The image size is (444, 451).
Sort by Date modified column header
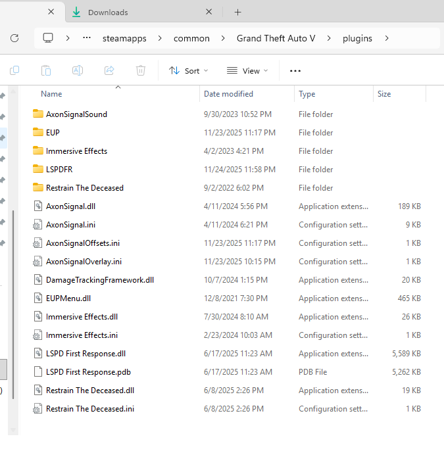point(228,94)
